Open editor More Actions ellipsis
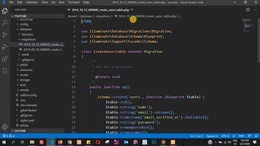The width and height of the screenshot is (260, 146). point(255,10)
